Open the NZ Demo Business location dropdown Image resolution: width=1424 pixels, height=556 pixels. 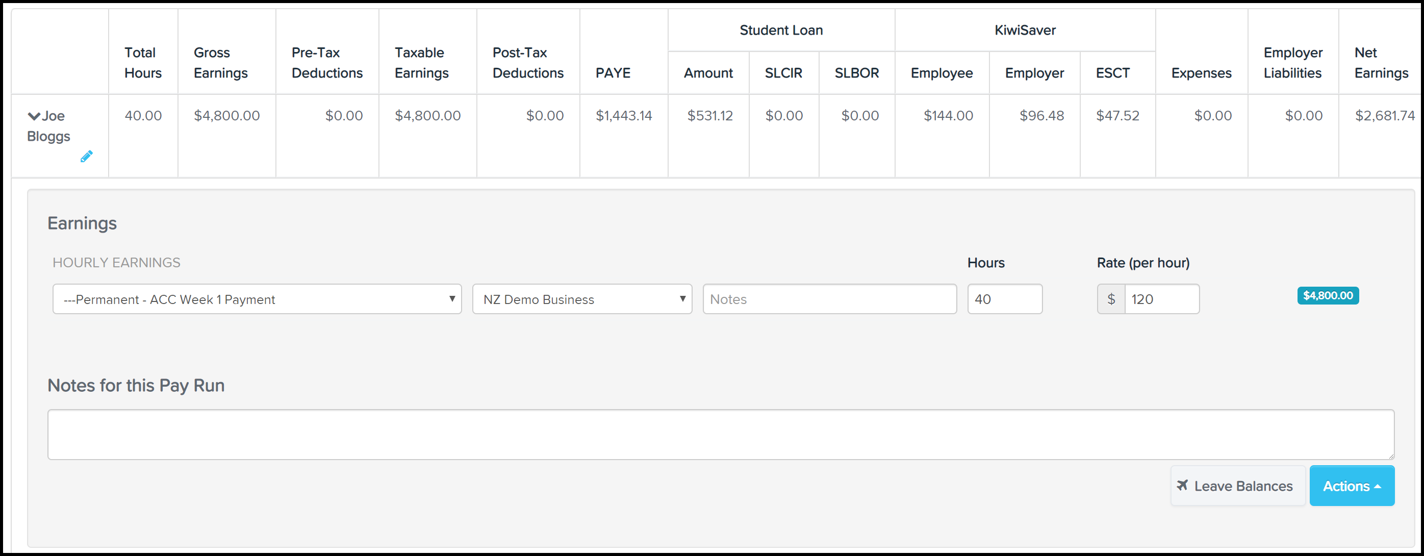point(581,299)
